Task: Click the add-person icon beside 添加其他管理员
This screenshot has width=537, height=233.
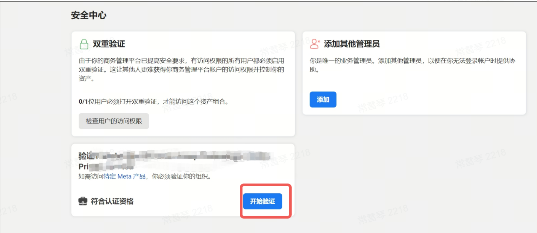Action: click(315, 44)
